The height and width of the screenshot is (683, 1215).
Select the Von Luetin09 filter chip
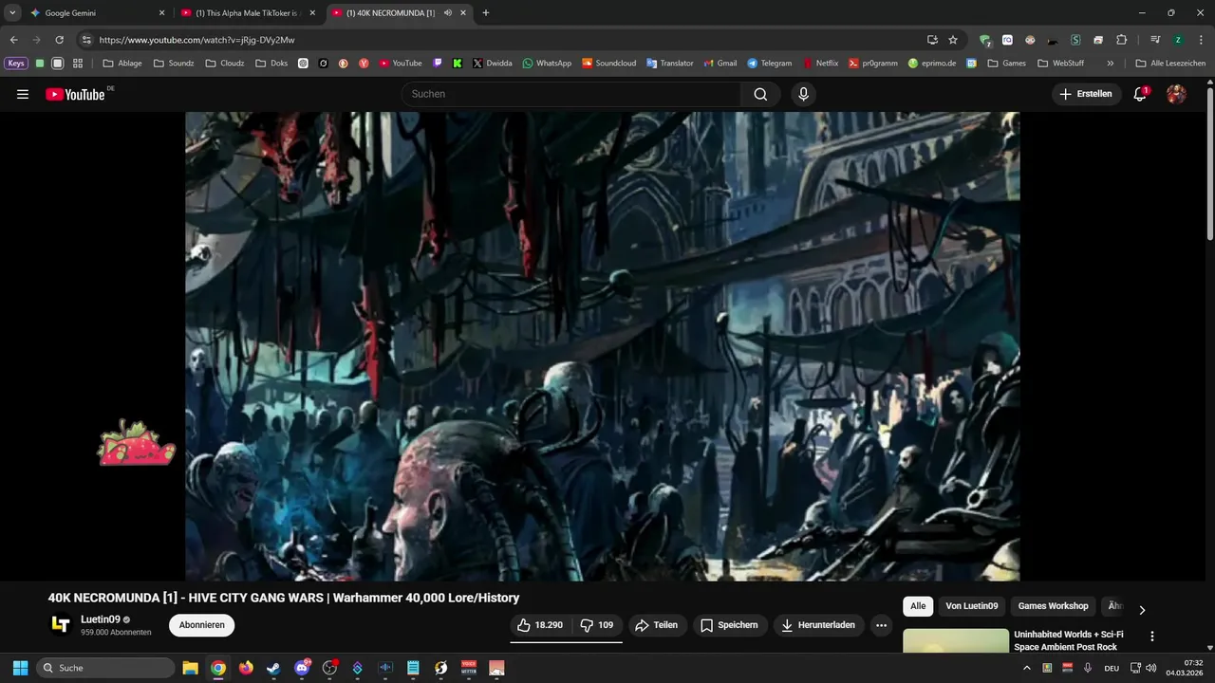click(972, 606)
